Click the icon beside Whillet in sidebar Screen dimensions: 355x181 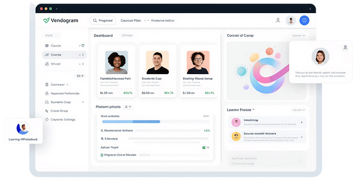coord(47,64)
